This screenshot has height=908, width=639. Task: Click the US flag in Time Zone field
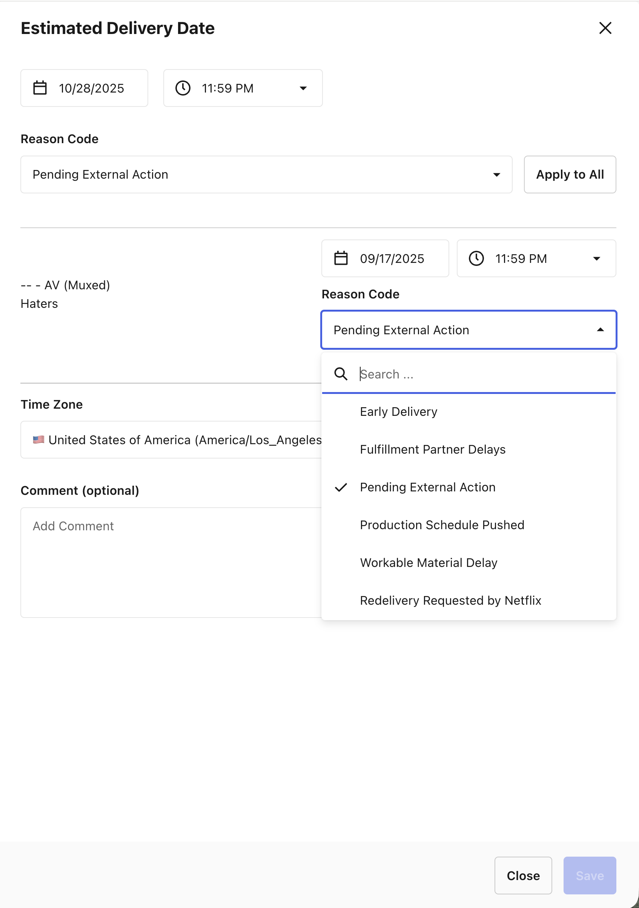click(38, 440)
